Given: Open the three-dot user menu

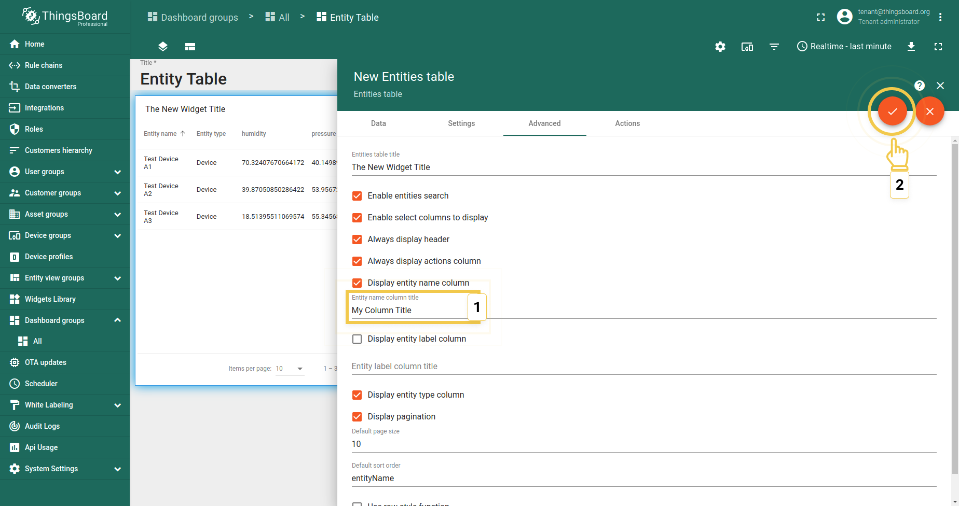Looking at the screenshot, I should [940, 17].
